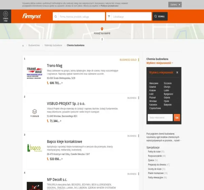The image size is (204, 190).
Task: Select Poznań city
Action: click(x=152, y=97)
